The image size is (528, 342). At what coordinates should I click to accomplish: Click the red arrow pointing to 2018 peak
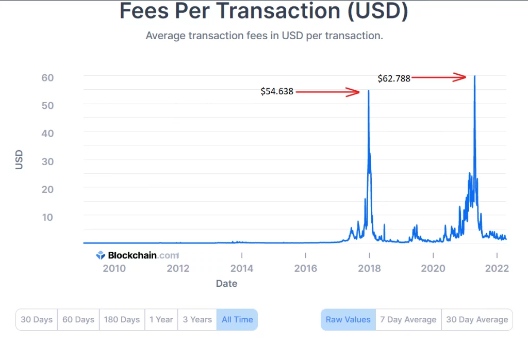click(327, 92)
